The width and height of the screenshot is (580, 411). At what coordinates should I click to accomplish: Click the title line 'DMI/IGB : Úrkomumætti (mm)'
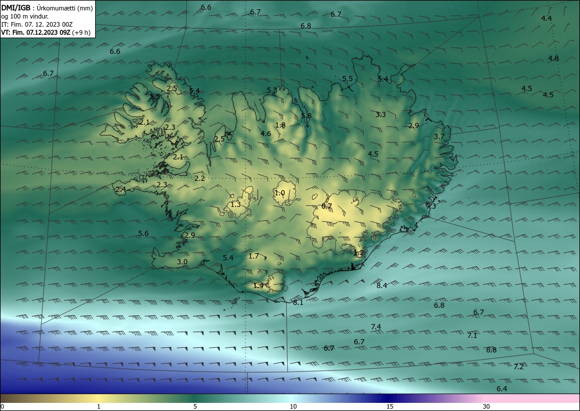point(47,8)
